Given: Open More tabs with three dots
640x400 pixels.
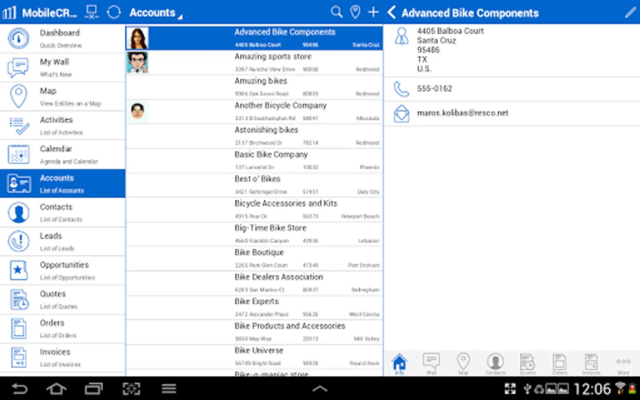Looking at the screenshot, I should 623,364.
